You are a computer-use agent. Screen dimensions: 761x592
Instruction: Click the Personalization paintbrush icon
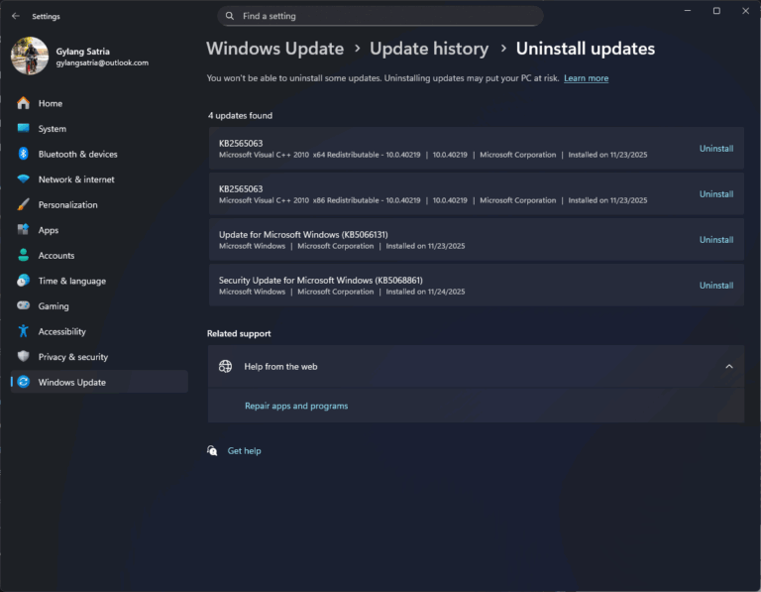click(x=23, y=205)
